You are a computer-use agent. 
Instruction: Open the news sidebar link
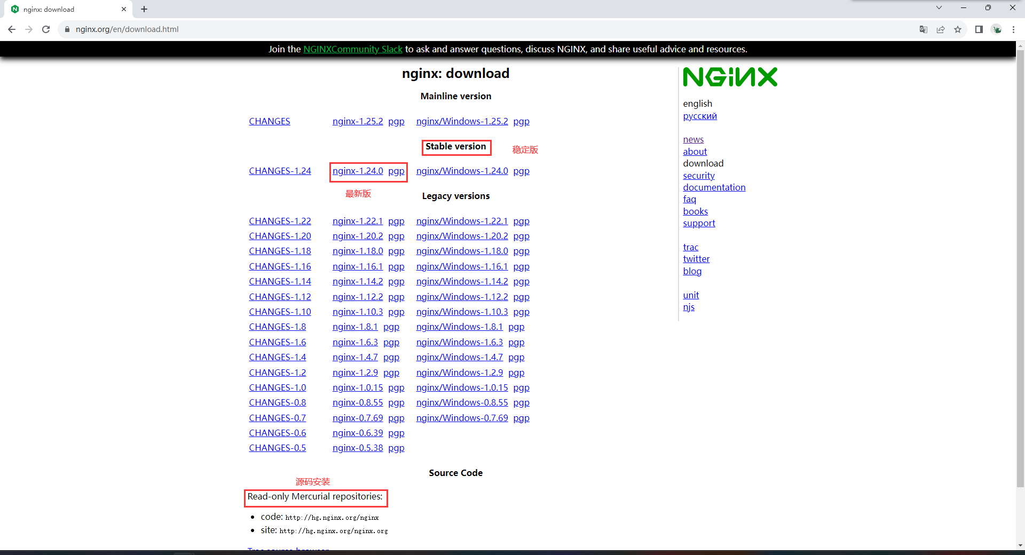pyautogui.click(x=693, y=139)
